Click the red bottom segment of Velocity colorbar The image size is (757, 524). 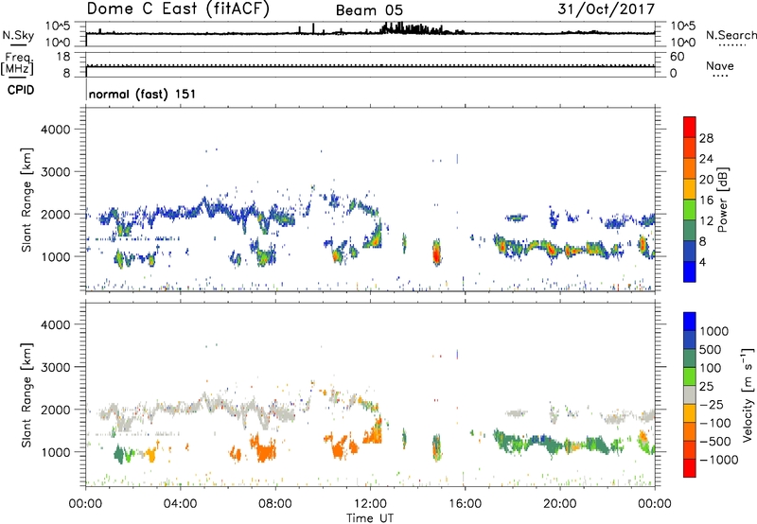(x=690, y=468)
